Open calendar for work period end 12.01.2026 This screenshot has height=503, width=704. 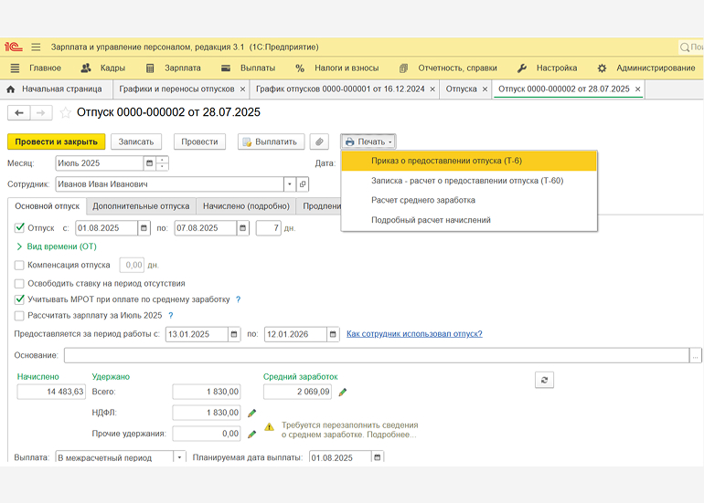333,334
